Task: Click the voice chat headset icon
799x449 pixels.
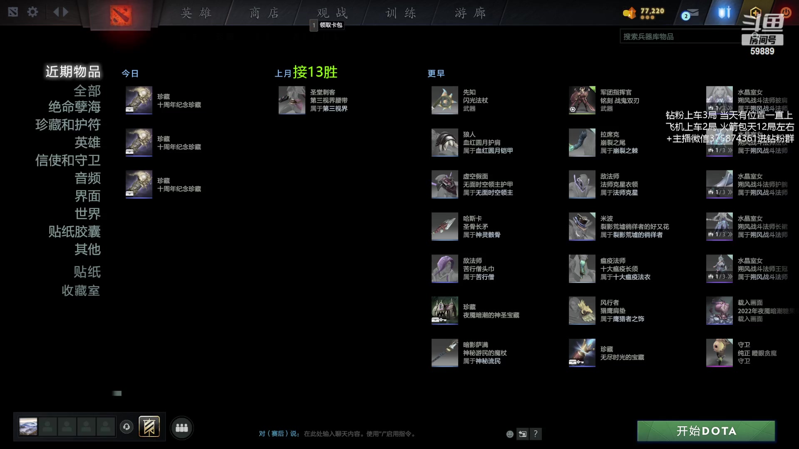Action: [127, 427]
